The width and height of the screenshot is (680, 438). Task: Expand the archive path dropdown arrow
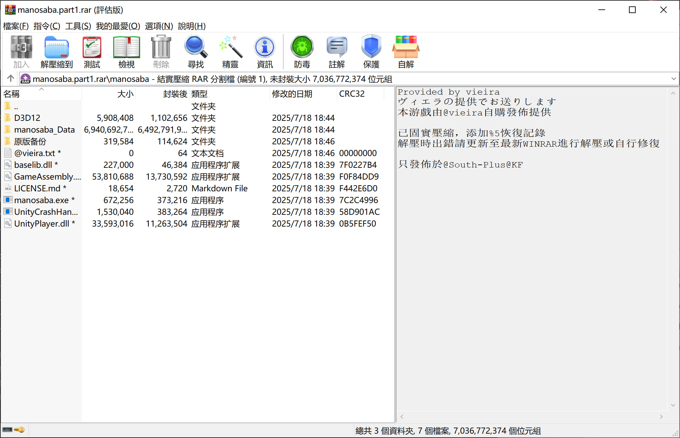(x=673, y=79)
